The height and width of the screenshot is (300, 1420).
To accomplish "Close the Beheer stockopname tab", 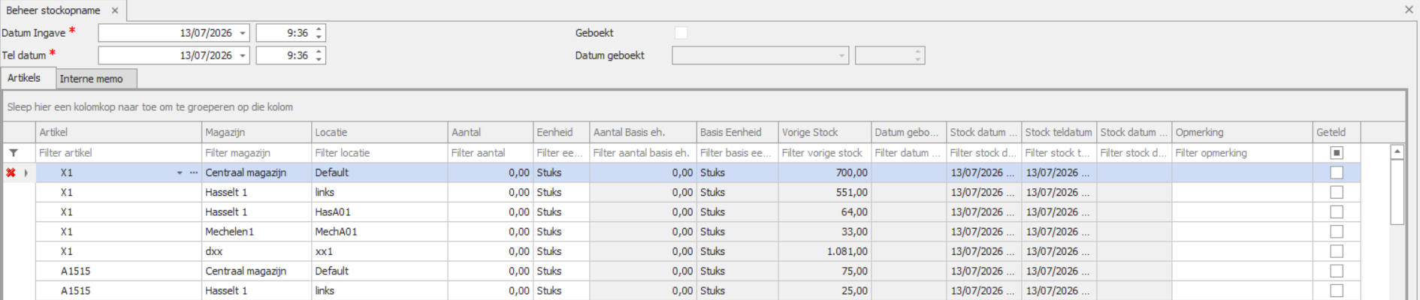I will [x=115, y=10].
